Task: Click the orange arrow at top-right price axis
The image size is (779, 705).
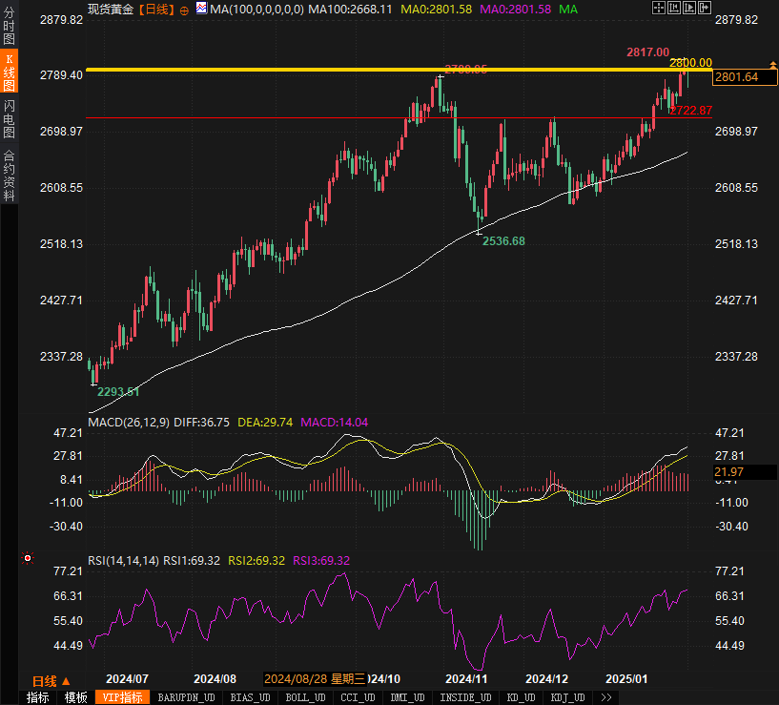Action: coord(773,63)
